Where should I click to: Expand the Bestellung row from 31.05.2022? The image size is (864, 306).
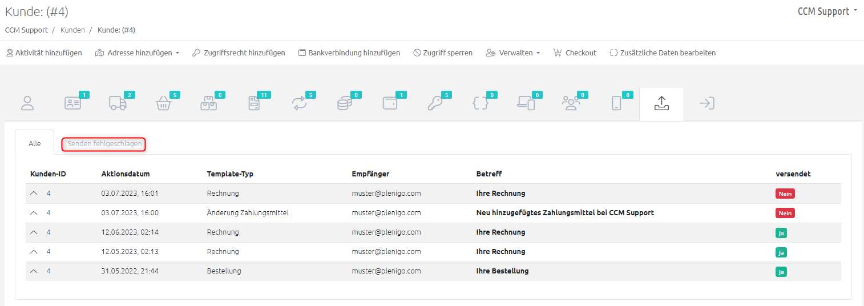[x=34, y=271]
